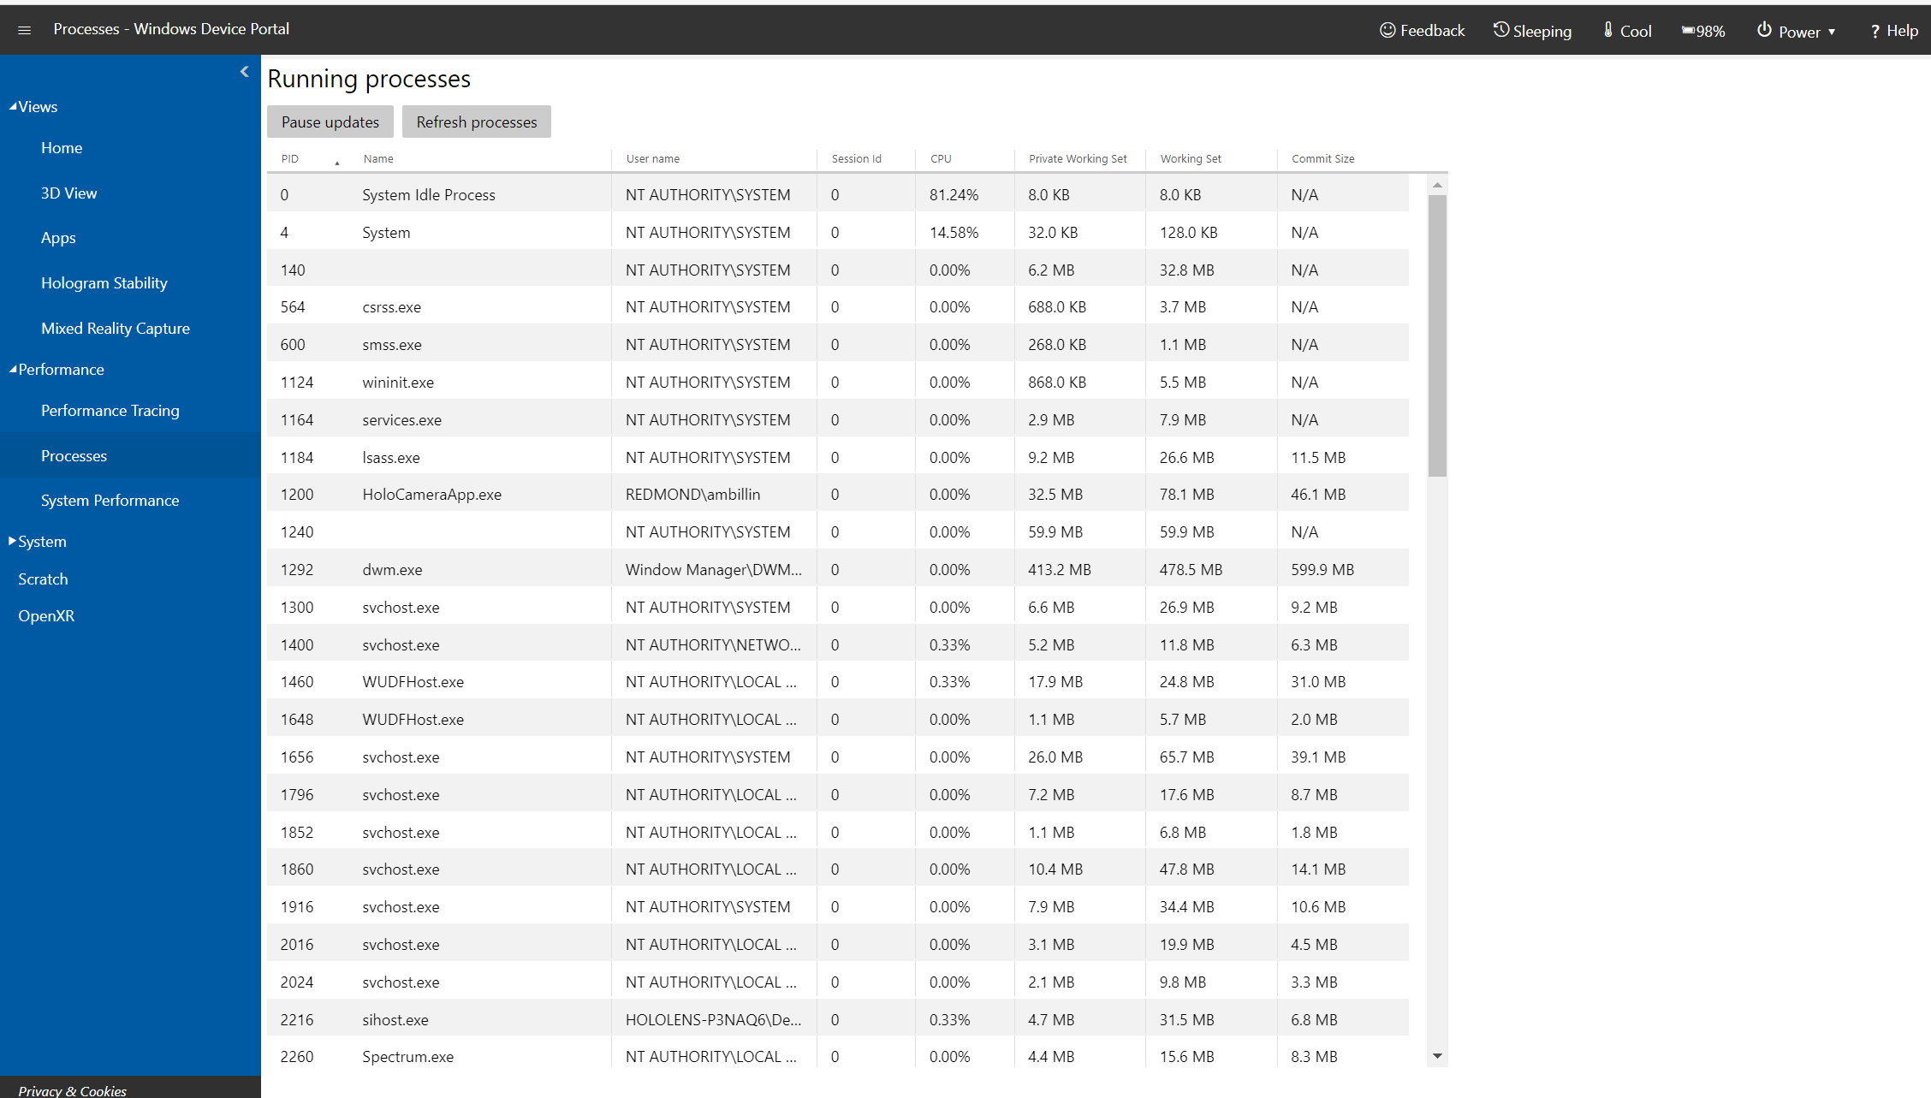Toggle the Mixed Reality Capture view
The image size is (1931, 1098).
click(116, 326)
